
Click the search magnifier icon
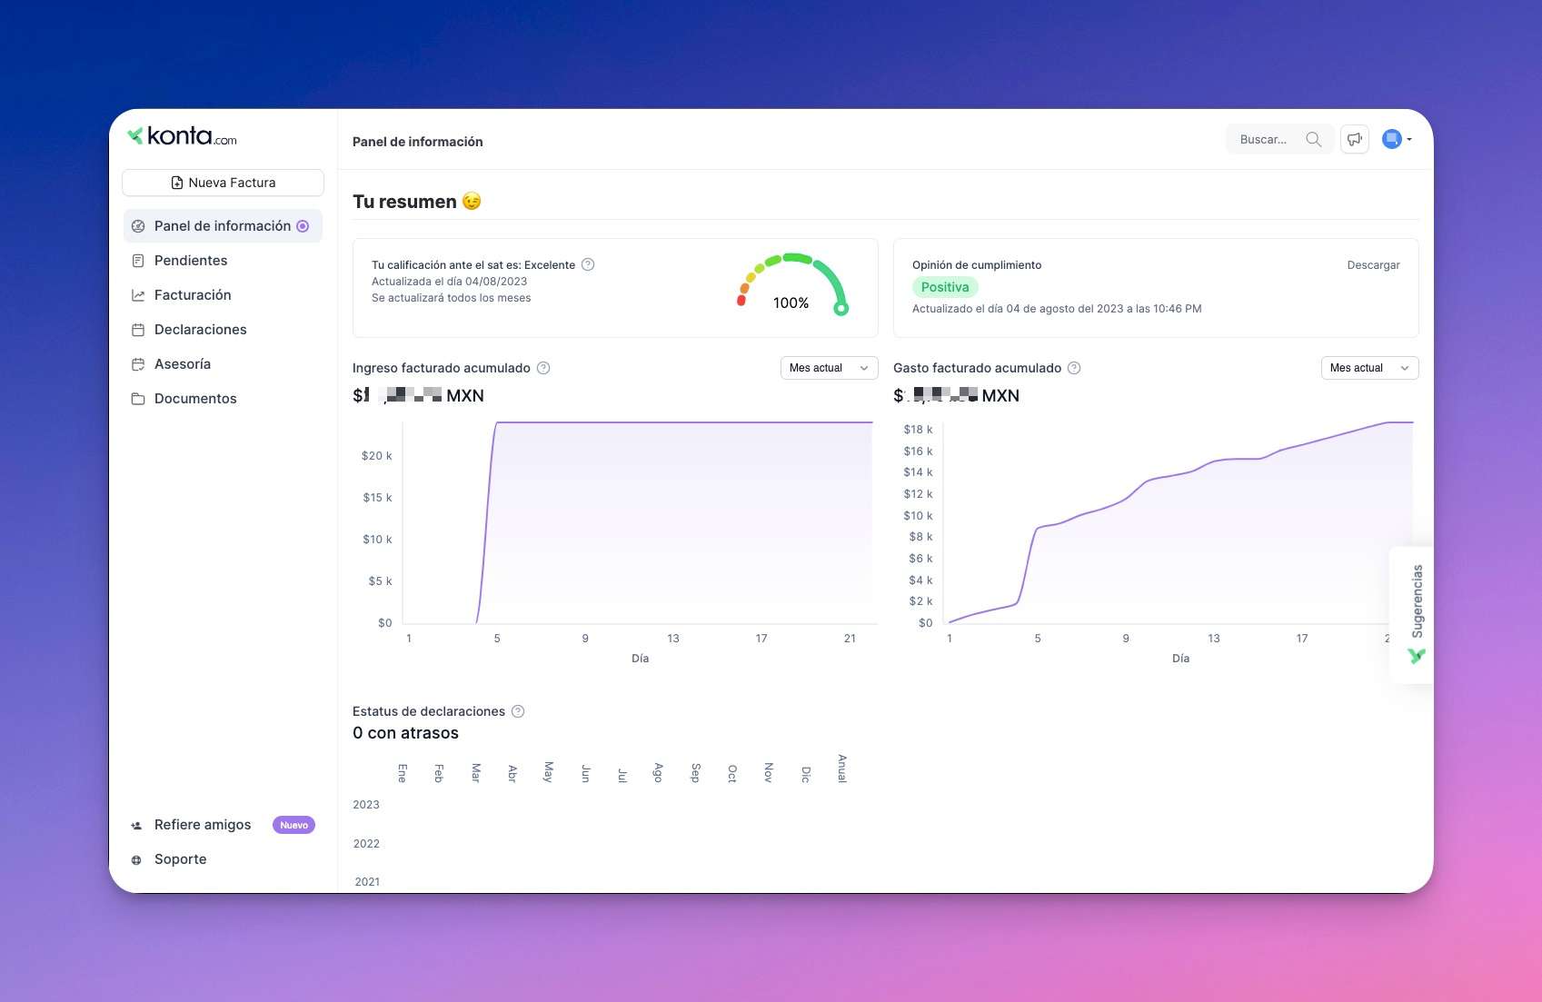pyautogui.click(x=1313, y=139)
